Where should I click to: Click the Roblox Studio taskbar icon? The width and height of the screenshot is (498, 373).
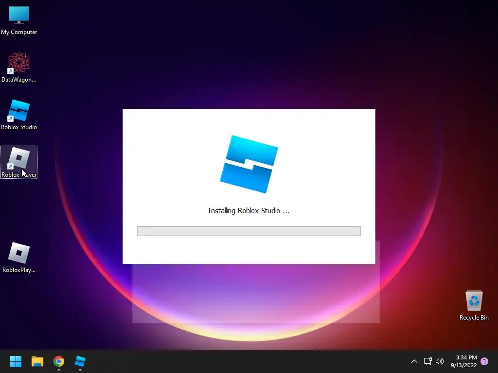pos(80,361)
